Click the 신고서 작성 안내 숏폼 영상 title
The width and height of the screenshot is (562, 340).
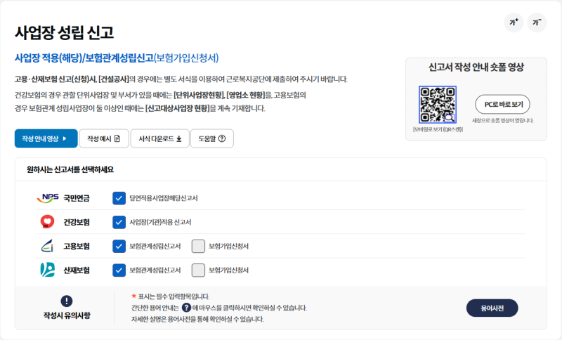[476, 67]
